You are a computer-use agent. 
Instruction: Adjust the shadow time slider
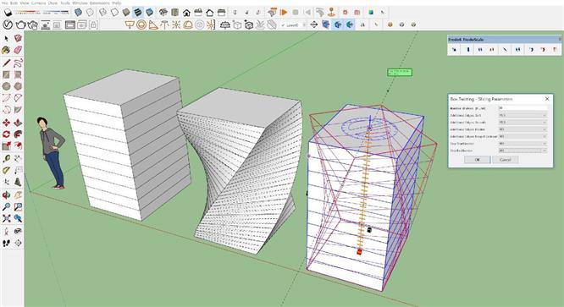point(55,12)
